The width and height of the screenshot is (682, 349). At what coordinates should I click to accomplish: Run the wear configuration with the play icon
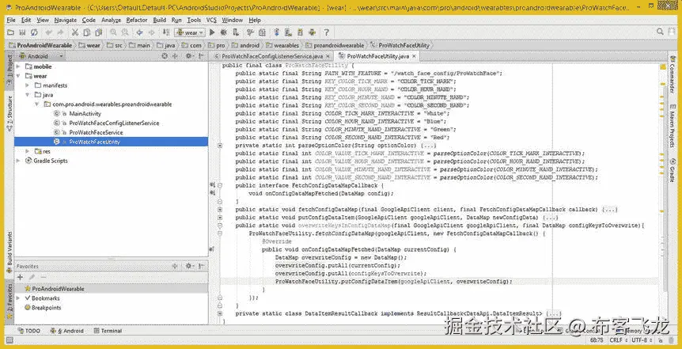pyautogui.click(x=212, y=32)
